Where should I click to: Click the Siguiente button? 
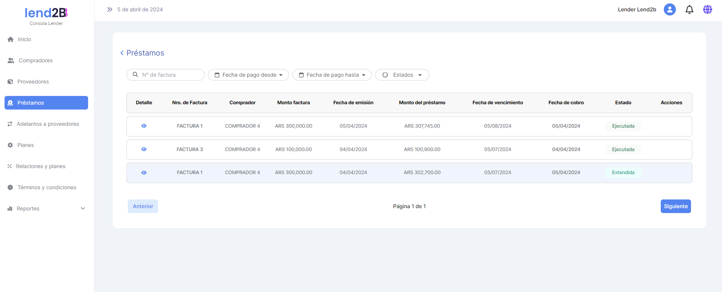tap(676, 206)
